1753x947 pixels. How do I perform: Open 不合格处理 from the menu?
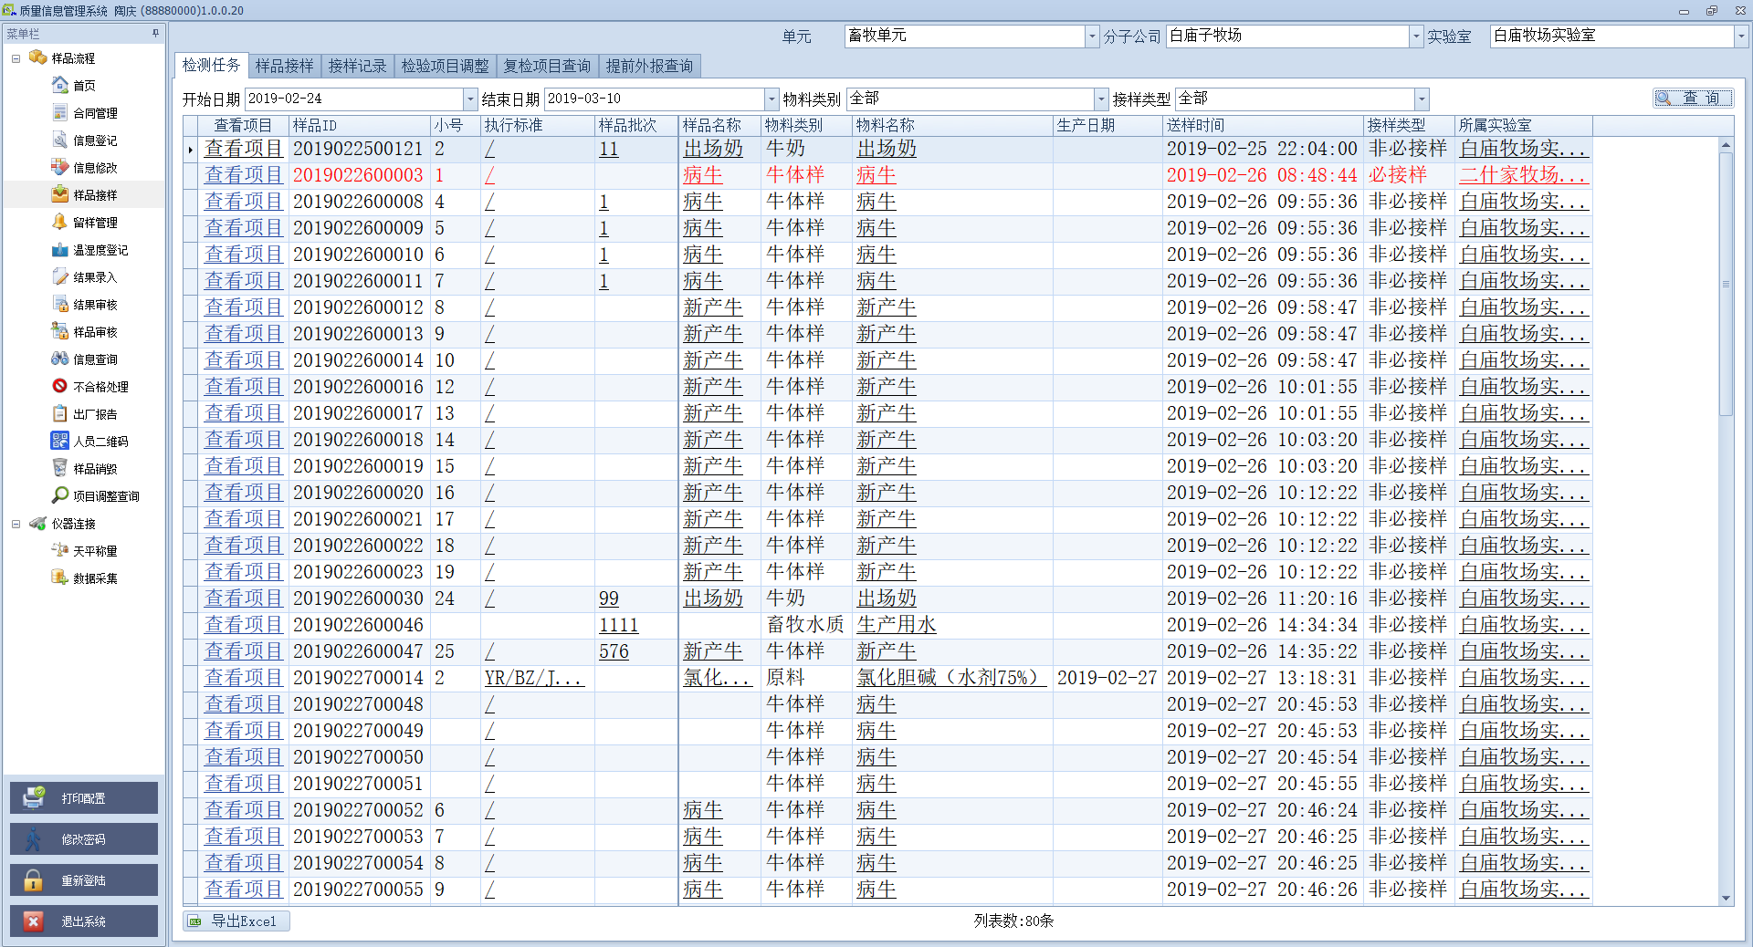100,387
